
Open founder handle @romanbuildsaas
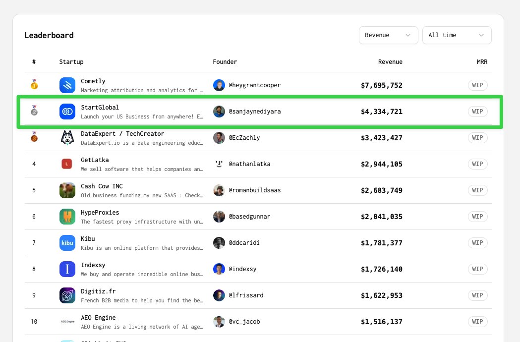255,190
